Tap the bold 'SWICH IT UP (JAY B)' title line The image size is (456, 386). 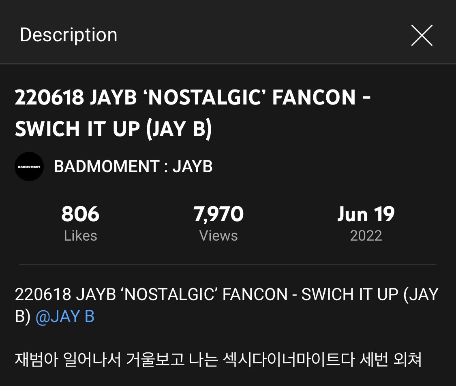(113, 129)
